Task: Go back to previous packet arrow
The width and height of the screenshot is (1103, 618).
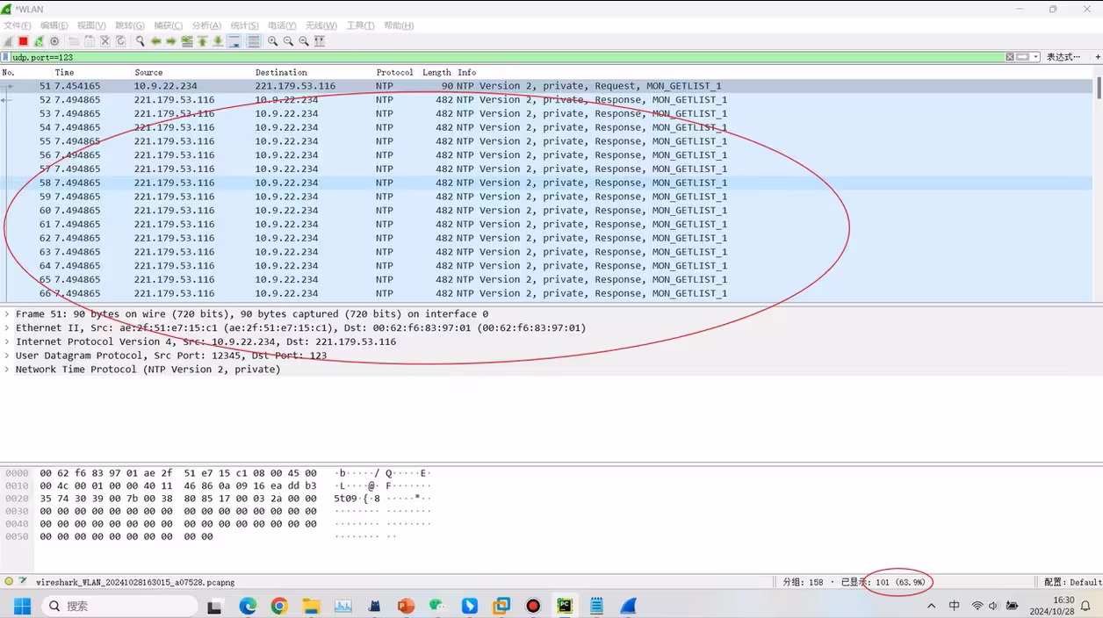Action: coord(155,41)
